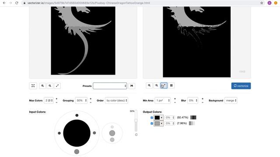Open the black output color picker dropdown

coord(158,118)
